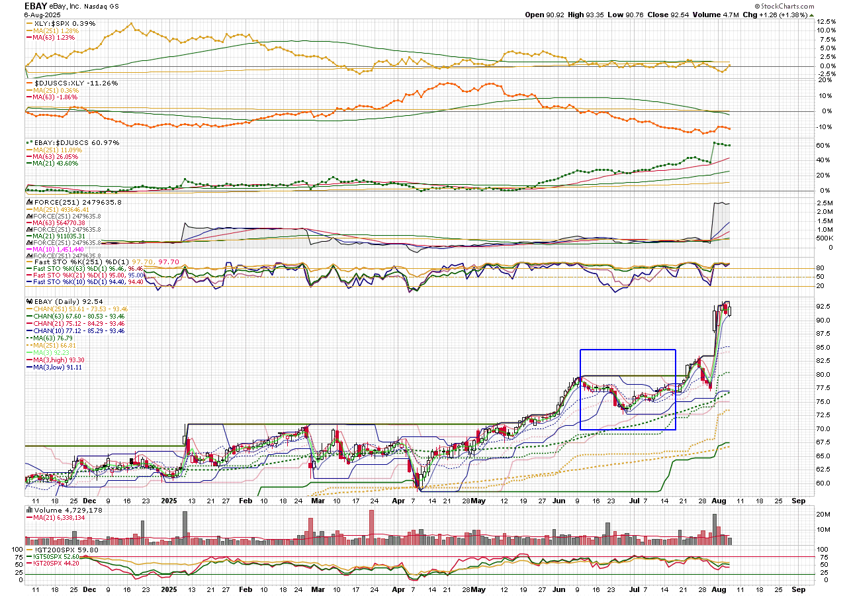This screenshot has width=847, height=596.
Task: Click the 20M volume axis label
Action: click(x=824, y=515)
